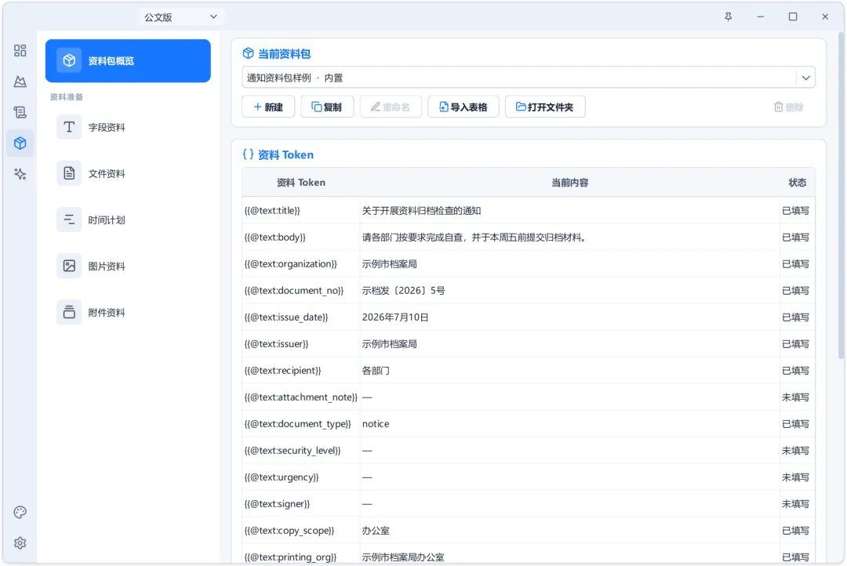
Task: Click 未填写 status in the signer row
Action: (x=795, y=503)
